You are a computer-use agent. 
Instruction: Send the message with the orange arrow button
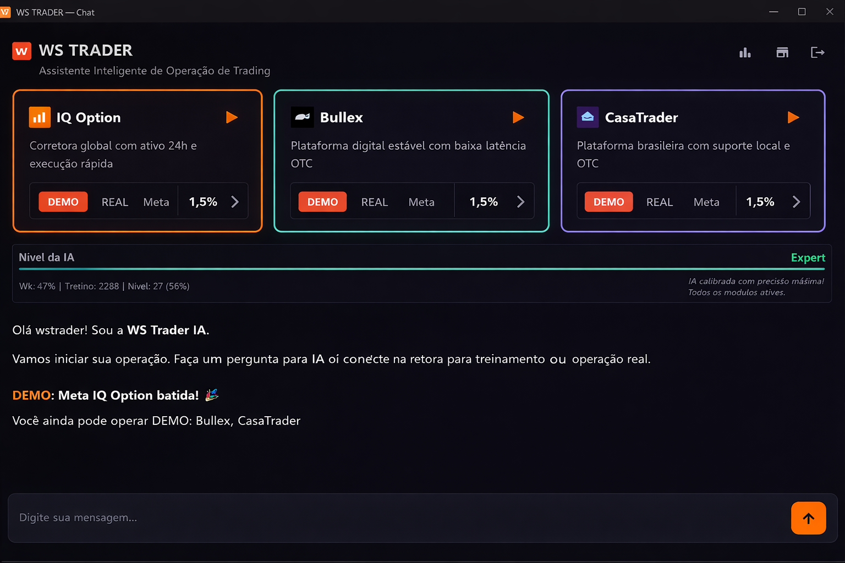point(808,518)
